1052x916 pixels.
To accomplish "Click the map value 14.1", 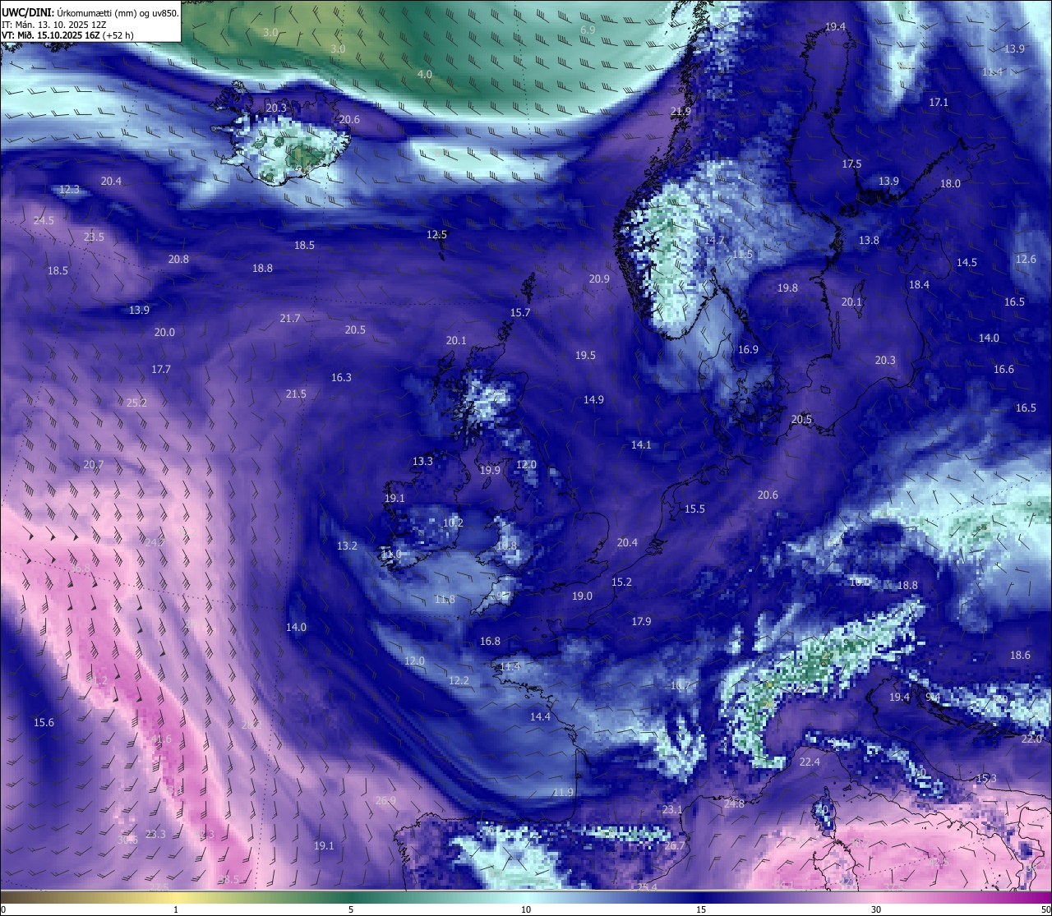I will click(x=641, y=444).
